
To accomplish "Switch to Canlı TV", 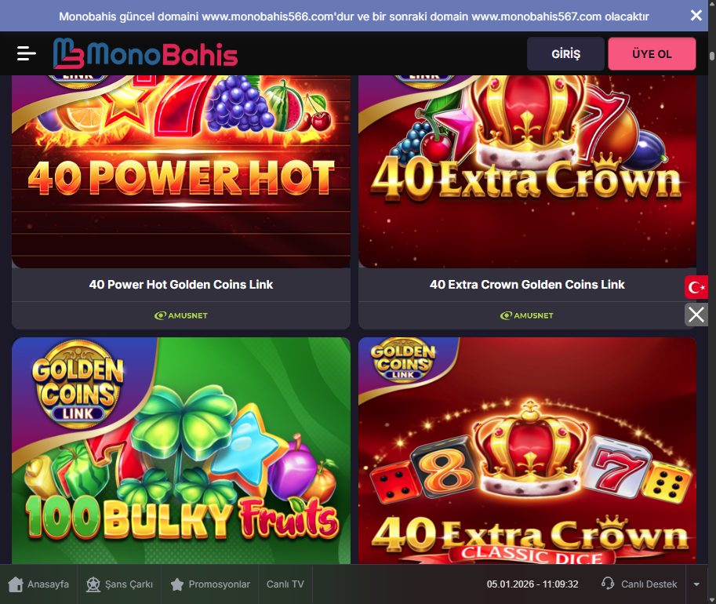I will (285, 584).
